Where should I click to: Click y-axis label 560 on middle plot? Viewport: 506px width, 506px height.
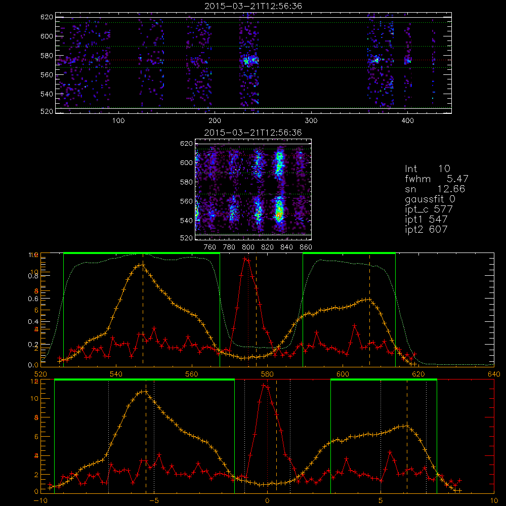[x=187, y=201]
